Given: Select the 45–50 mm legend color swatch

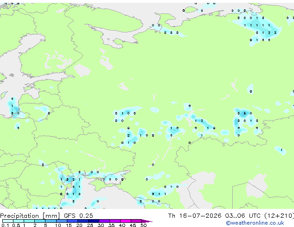Looking at the screenshot, I should pyautogui.click(x=136, y=221).
